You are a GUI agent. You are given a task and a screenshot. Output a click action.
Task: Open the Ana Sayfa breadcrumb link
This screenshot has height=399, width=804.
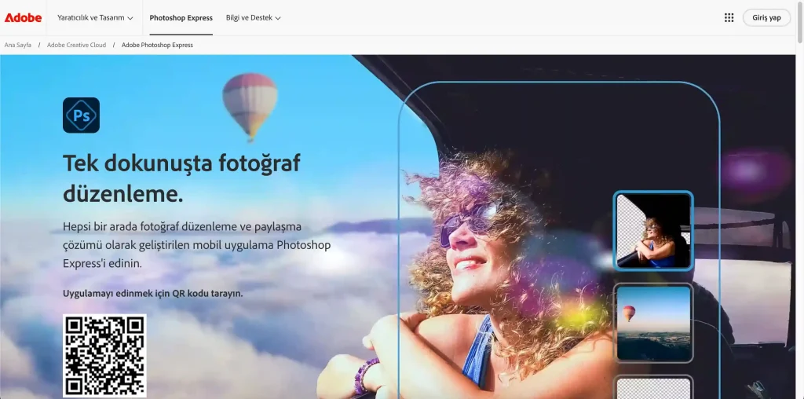pyautogui.click(x=18, y=45)
